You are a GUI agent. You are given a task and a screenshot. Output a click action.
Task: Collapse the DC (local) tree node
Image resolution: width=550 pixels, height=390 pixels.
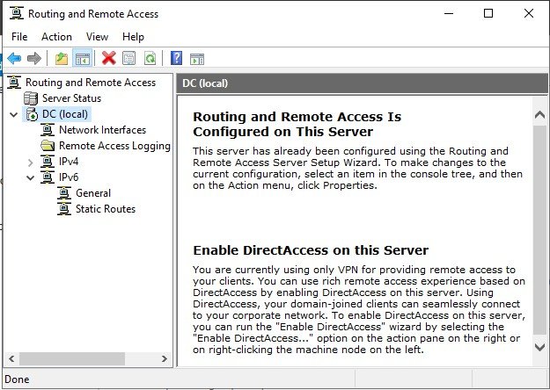pos(14,114)
